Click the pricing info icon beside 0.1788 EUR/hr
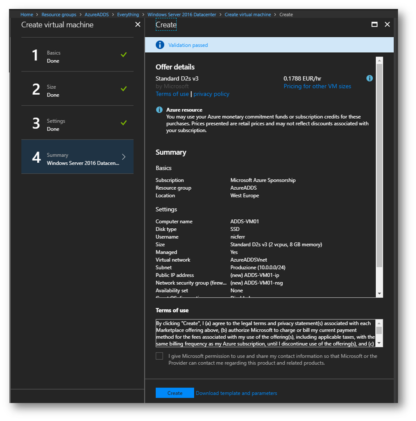Viewport: 416px width, 421px height. (370, 78)
